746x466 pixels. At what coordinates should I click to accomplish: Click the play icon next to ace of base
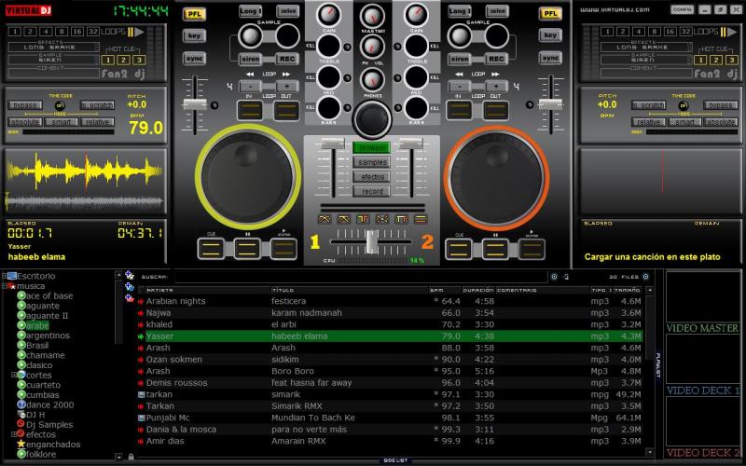21,295
